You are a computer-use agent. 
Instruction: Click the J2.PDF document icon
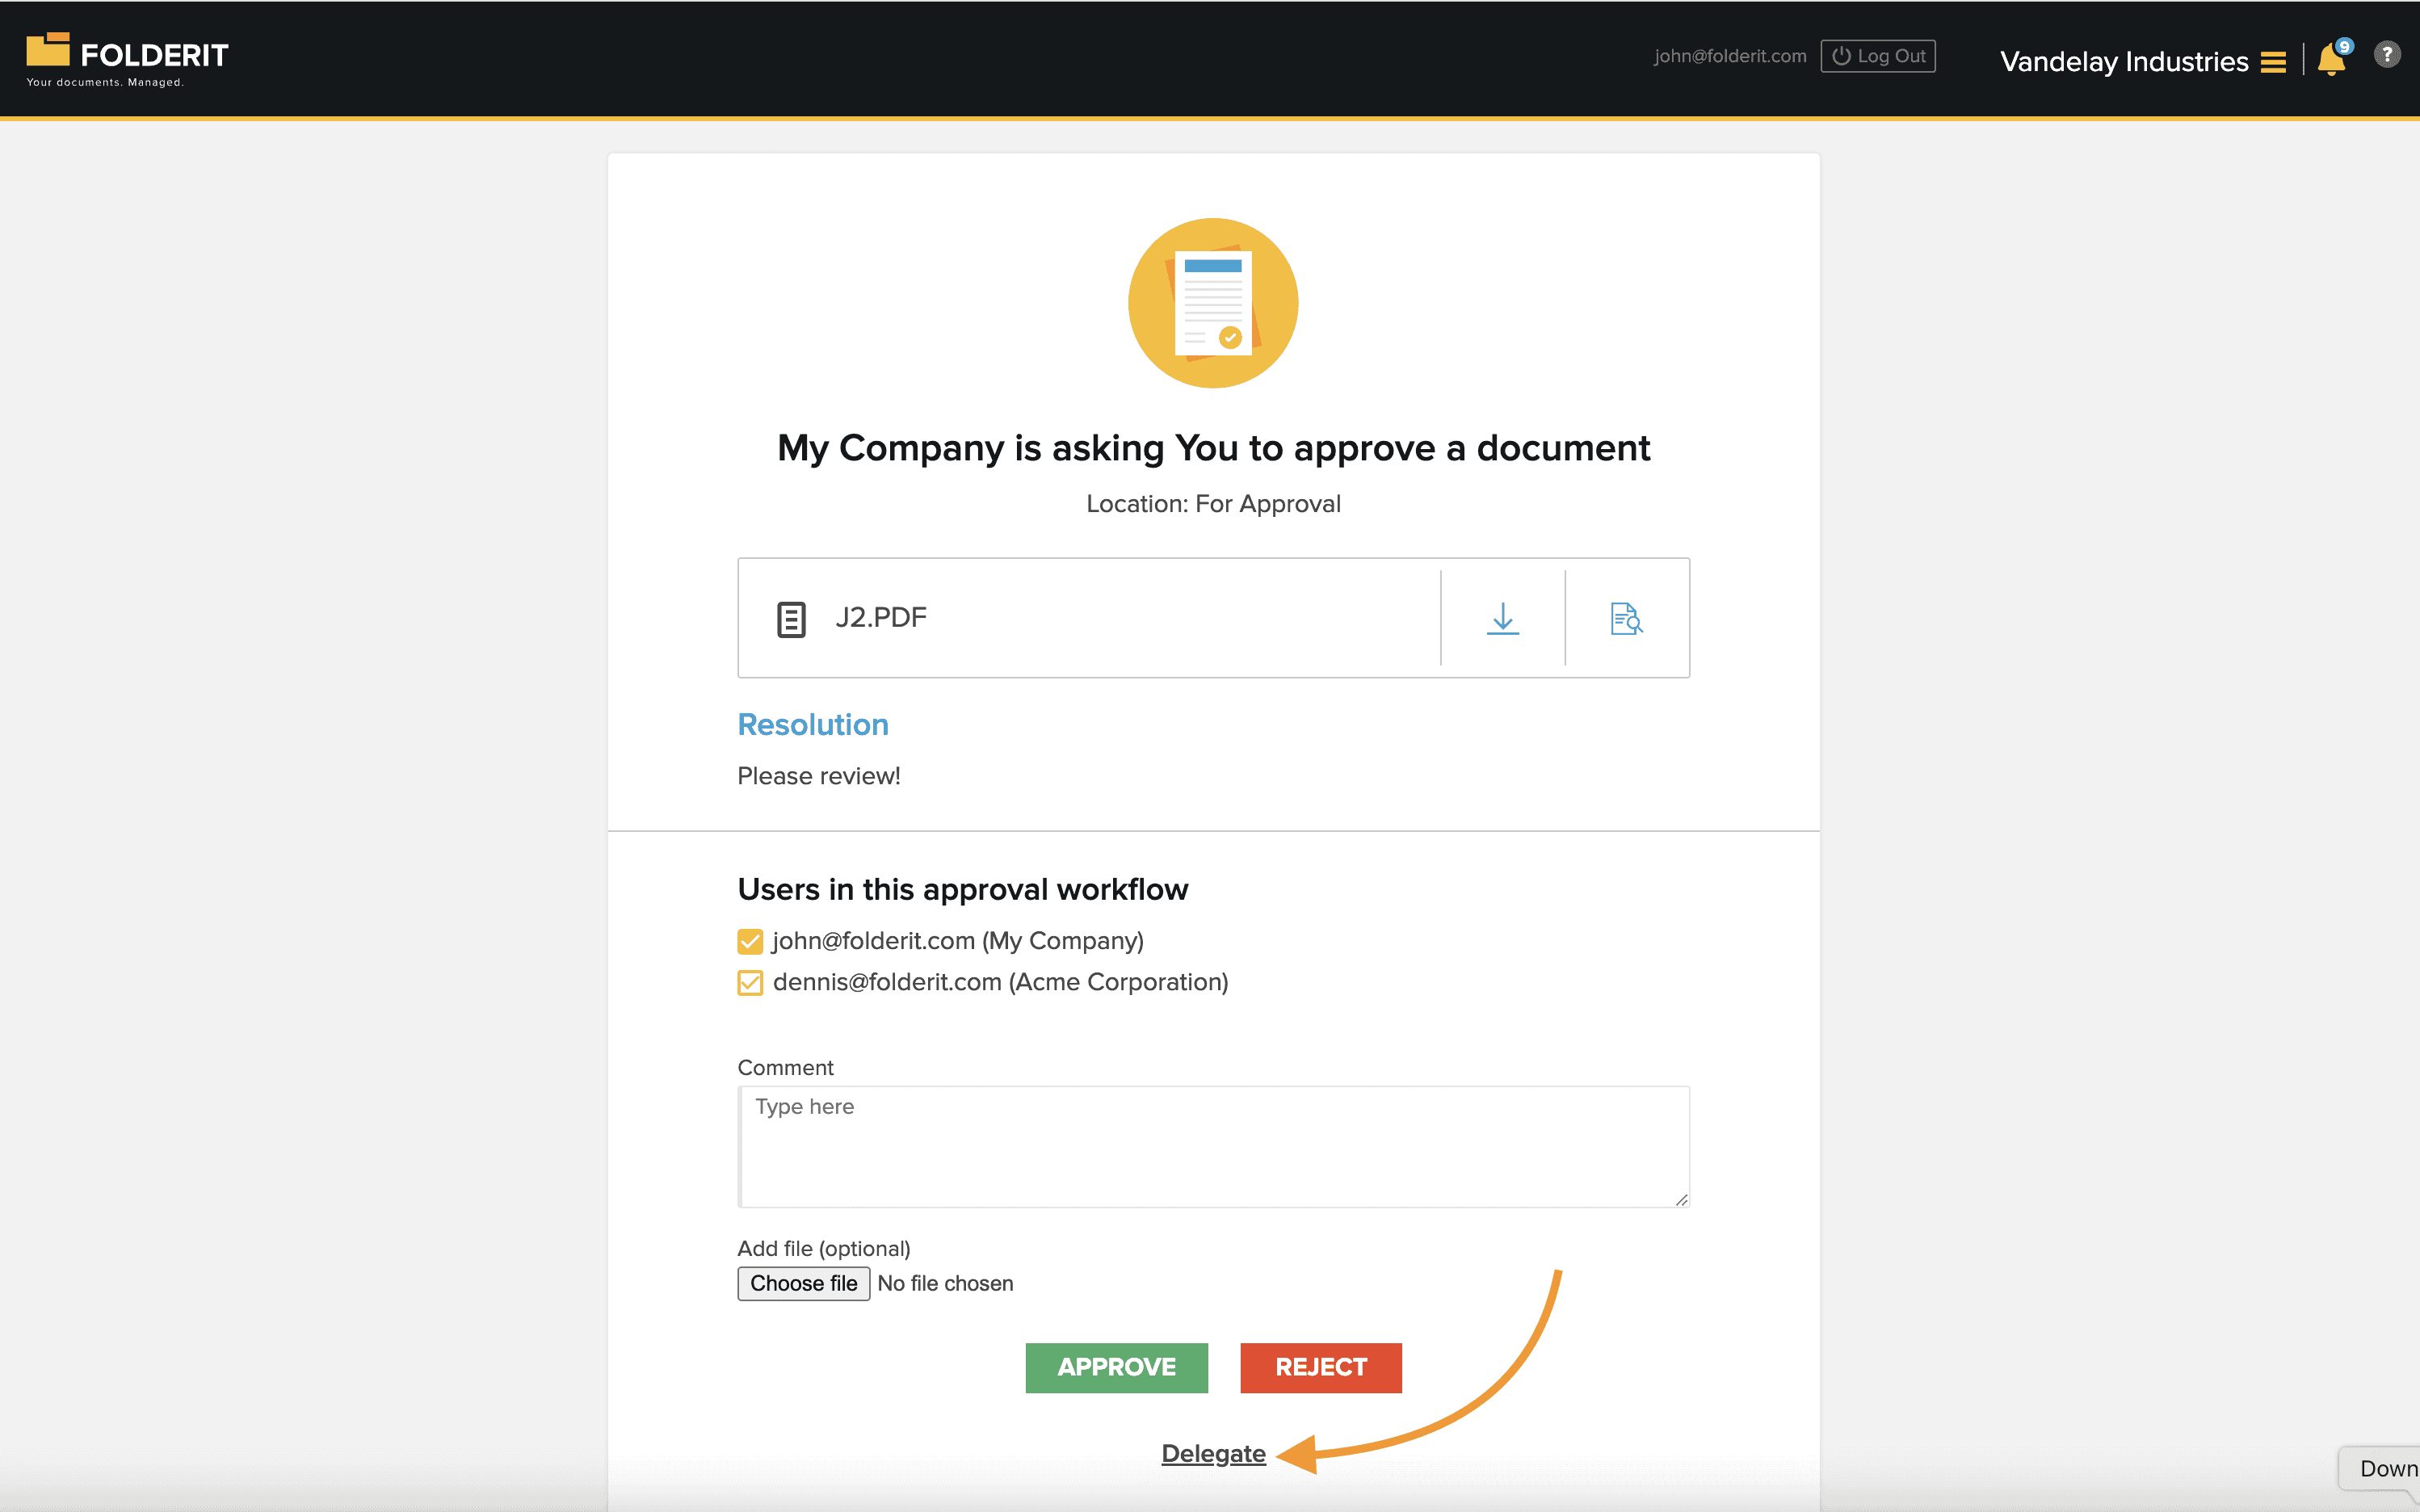coord(791,619)
